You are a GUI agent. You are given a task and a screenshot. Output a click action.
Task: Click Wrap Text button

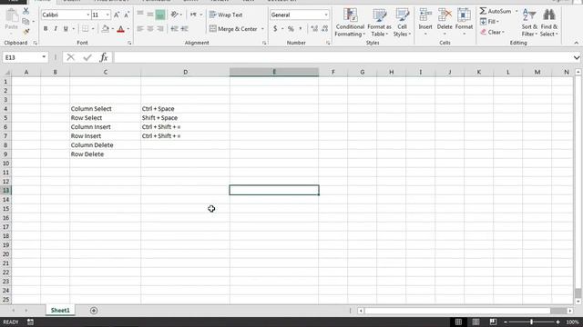click(226, 15)
